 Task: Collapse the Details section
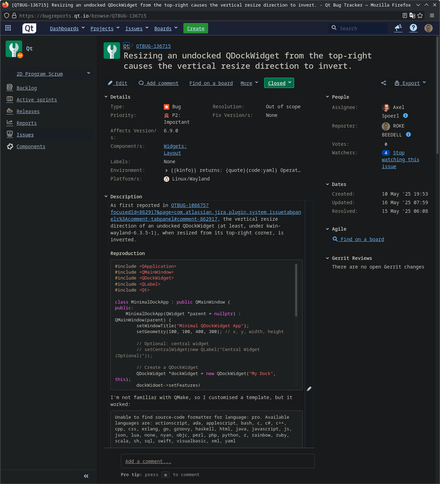[106, 97]
